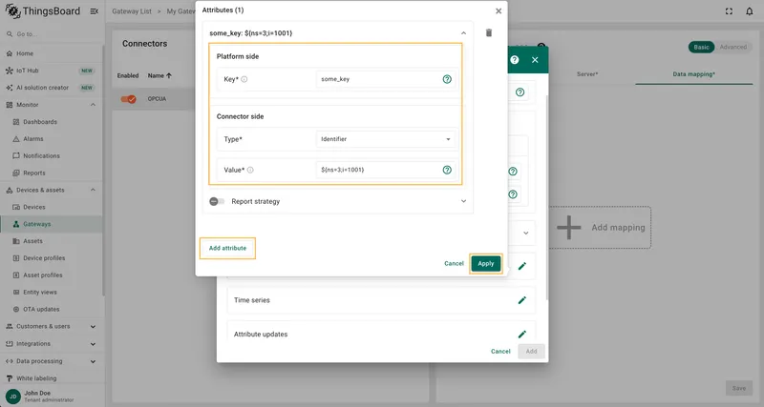764x407 pixels.
Task: Switch to the Data mapping tab
Action: (x=694, y=74)
